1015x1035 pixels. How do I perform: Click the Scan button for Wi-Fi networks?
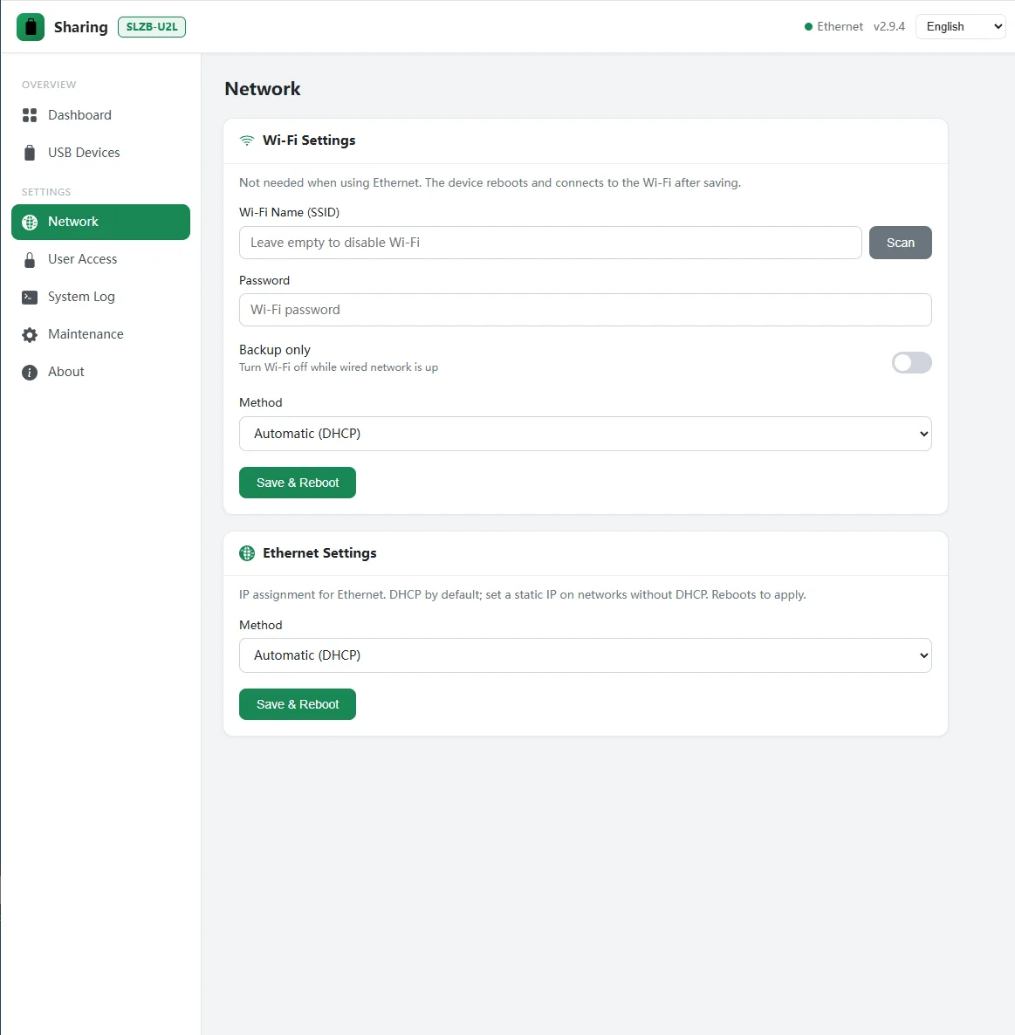(x=900, y=243)
